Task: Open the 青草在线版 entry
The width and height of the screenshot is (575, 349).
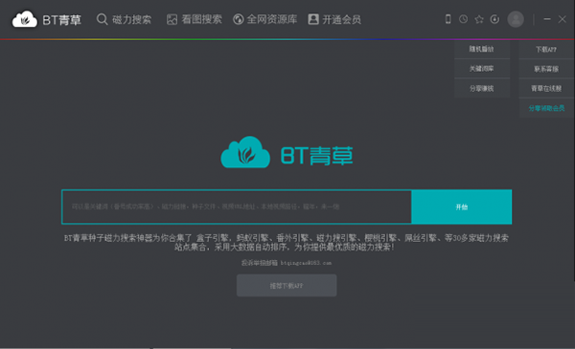Action: (546, 89)
